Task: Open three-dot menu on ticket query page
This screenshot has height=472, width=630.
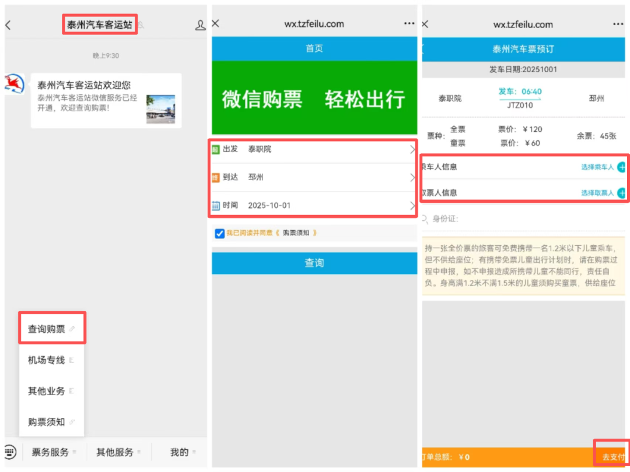Action: point(409,24)
